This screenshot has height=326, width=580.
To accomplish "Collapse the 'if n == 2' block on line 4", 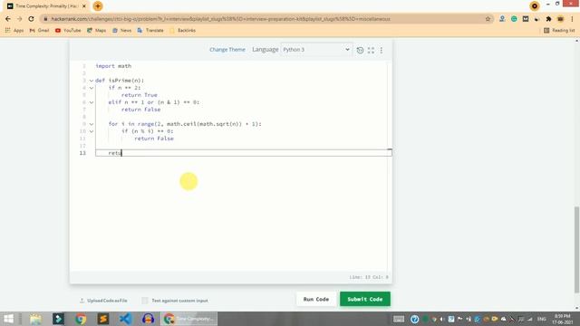I will click(92, 88).
